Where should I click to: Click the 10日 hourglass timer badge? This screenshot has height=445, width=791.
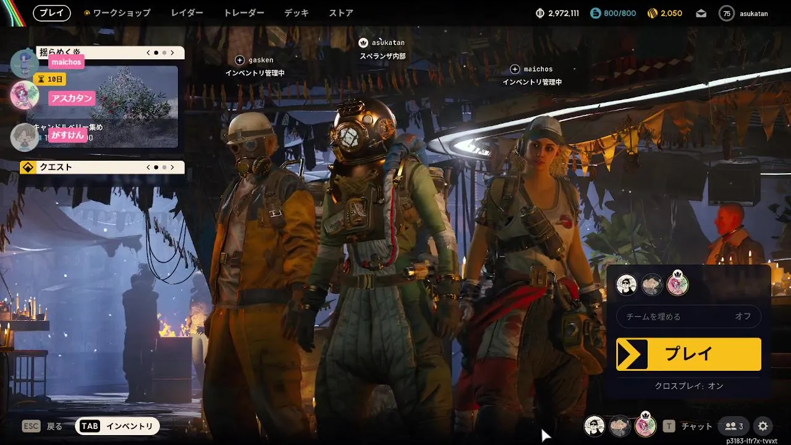(x=49, y=79)
